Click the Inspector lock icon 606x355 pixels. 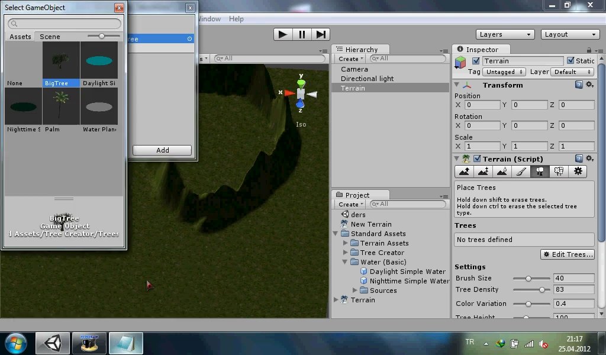[589, 50]
